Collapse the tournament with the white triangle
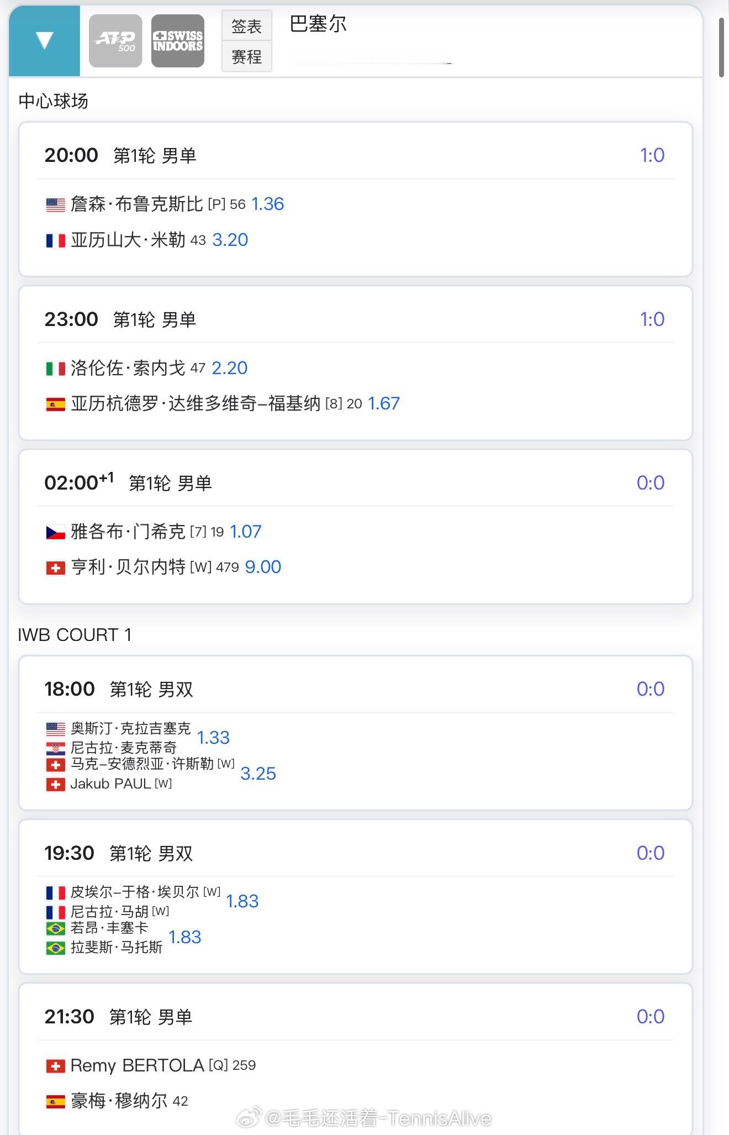The width and height of the screenshot is (729, 1135). (x=44, y=41)
